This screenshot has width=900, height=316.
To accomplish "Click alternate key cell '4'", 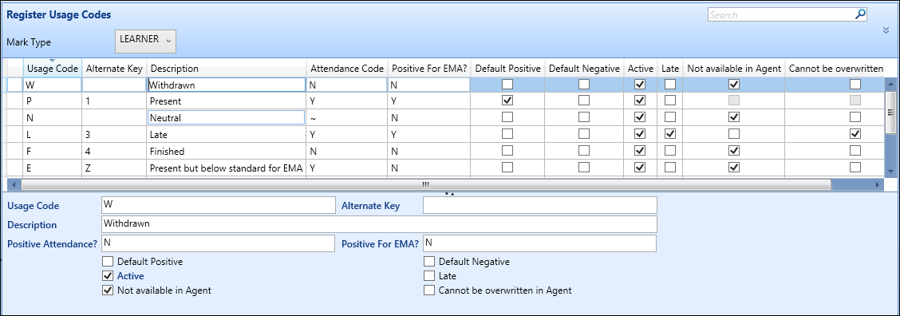I will click(x=114, y=151).
